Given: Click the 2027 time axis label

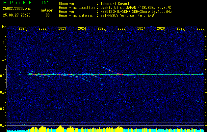Looking at the screenshot, I should (x=141, y=28).
